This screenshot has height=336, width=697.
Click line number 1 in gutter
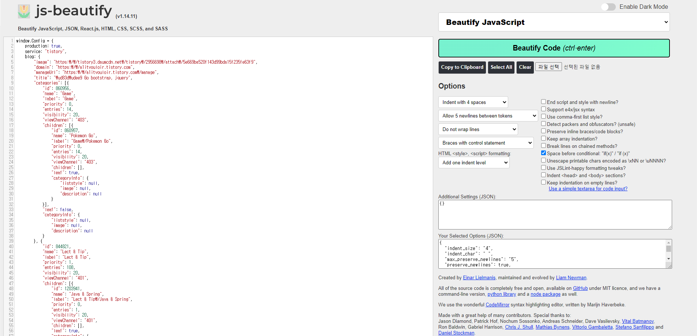(12, 41)
